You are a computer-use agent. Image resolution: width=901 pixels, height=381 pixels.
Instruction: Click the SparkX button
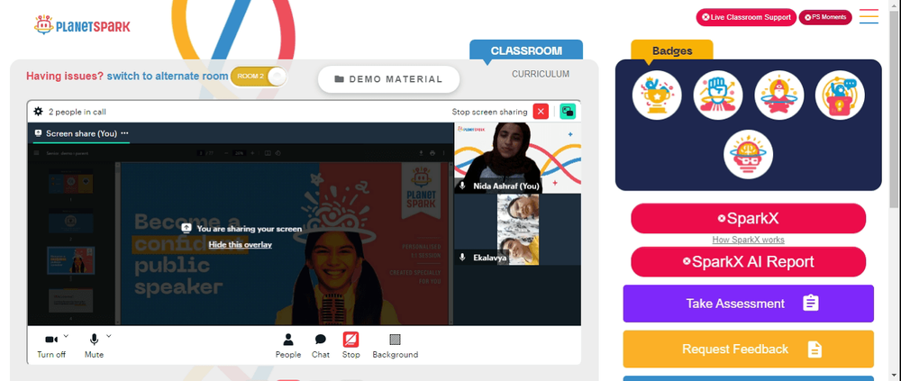tap(748, 218)
